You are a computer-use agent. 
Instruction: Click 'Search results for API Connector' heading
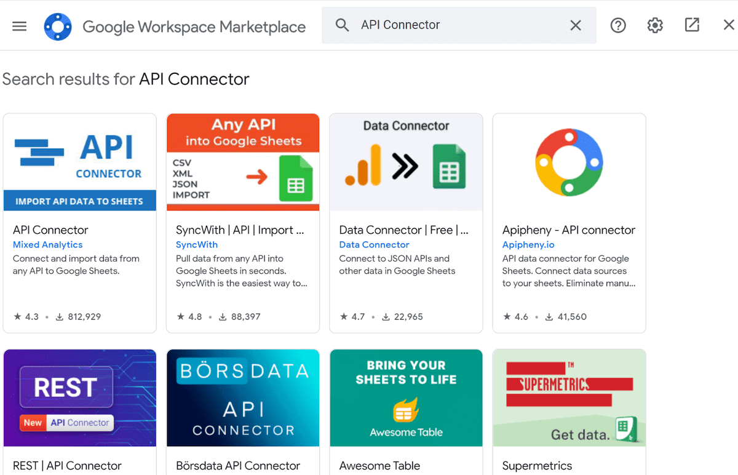[x=126, y=79]
